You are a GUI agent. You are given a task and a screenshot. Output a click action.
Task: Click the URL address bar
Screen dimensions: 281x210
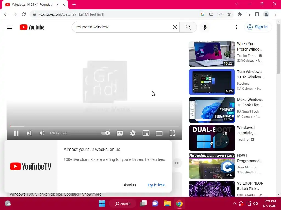(115, 14)
